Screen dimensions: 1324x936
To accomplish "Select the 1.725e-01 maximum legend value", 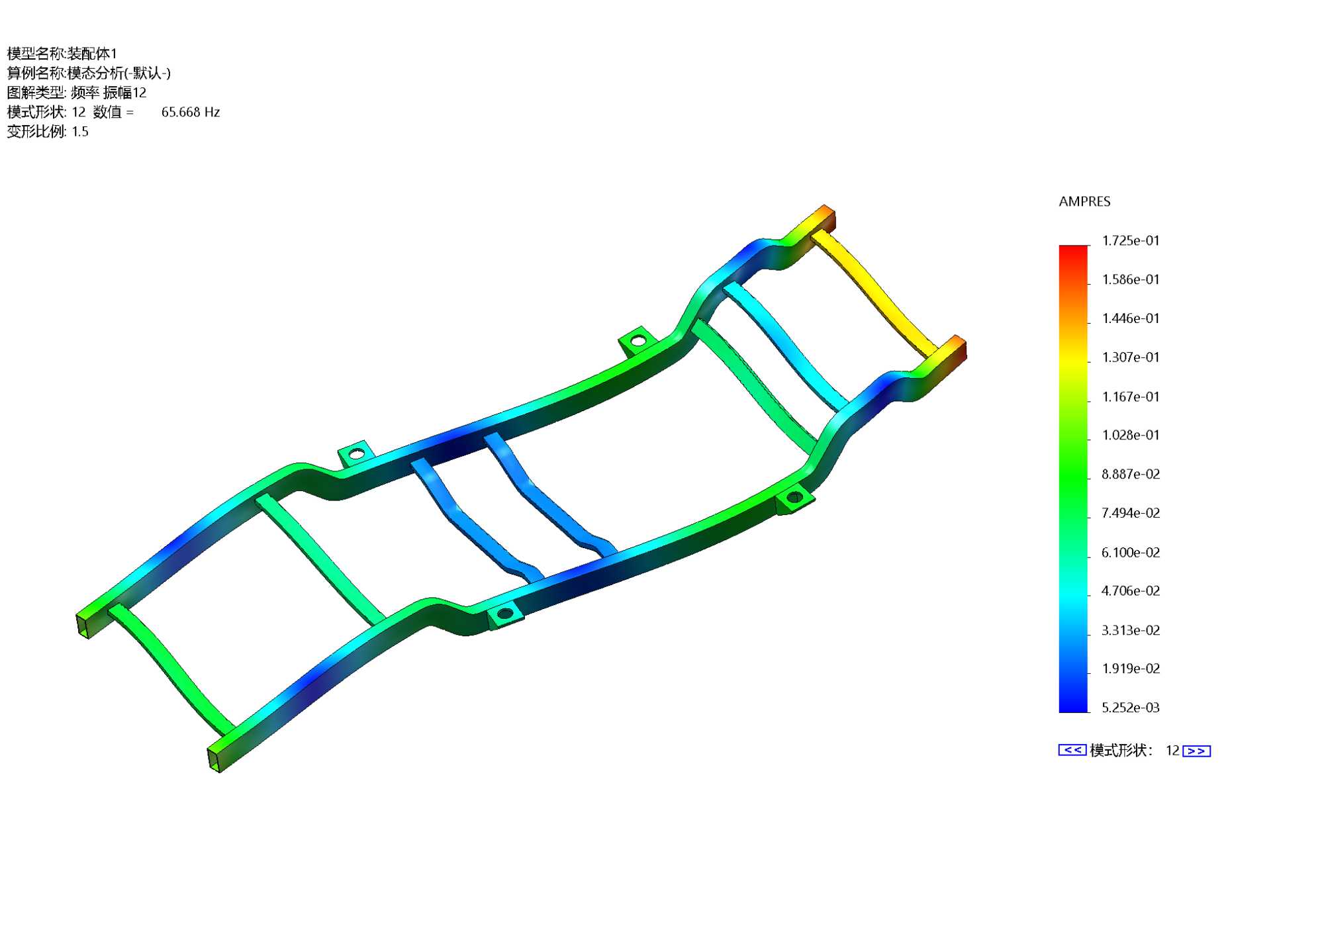I will [x=1130, y=241].
